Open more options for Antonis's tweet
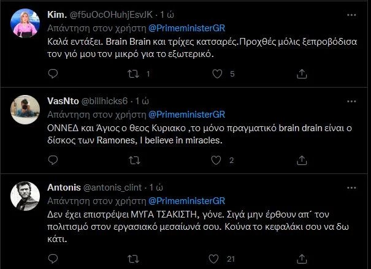371x269 pixels. tap(350, 186)
